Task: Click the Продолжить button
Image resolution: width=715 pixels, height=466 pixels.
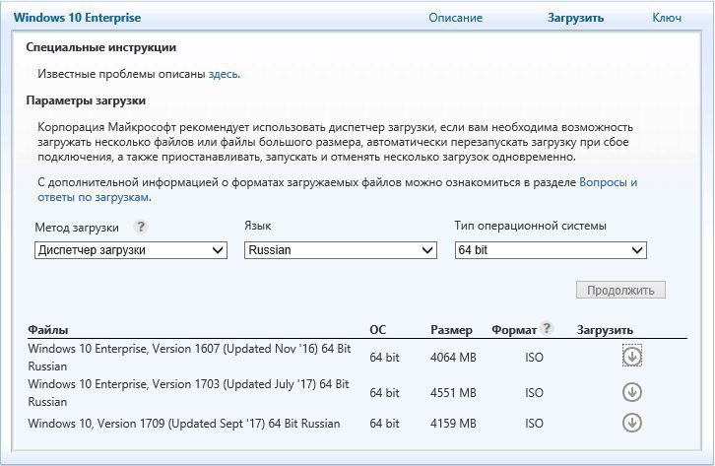Action: pos(620,290)
